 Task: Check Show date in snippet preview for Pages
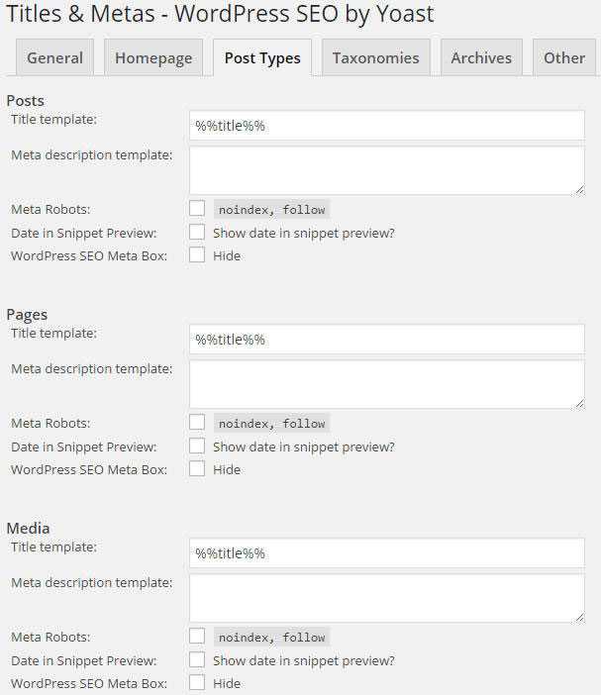point(197,447)
